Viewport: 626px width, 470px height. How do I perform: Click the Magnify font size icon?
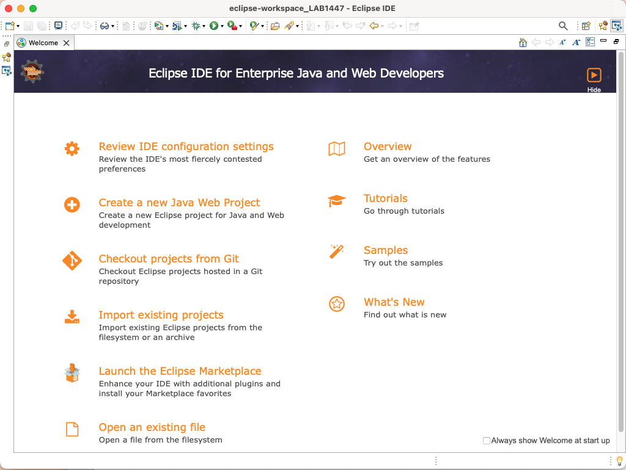tap(576, 42)
